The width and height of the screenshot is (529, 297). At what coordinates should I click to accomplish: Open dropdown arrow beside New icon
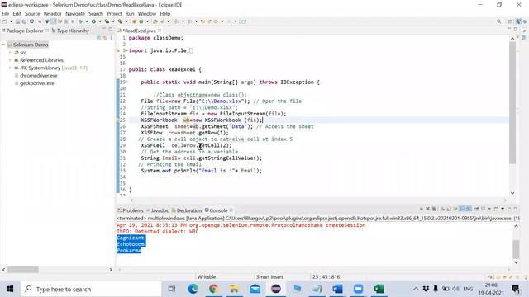[11, 21]
